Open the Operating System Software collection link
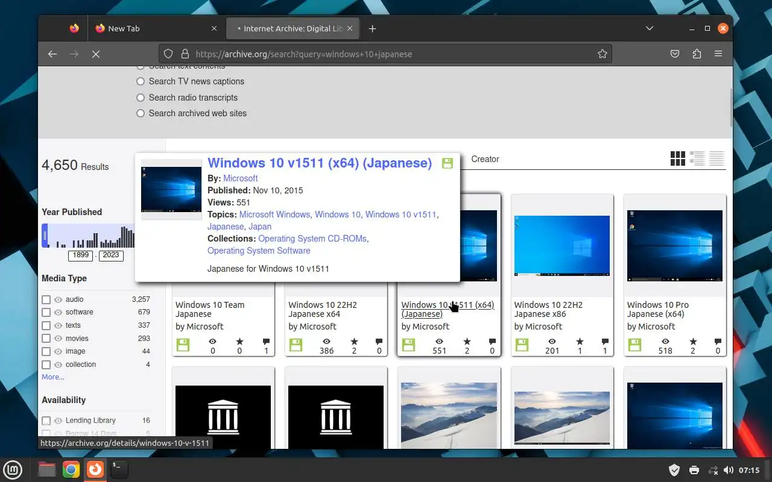The height and width of the screenshot is (482, 772). coord(259,251)
